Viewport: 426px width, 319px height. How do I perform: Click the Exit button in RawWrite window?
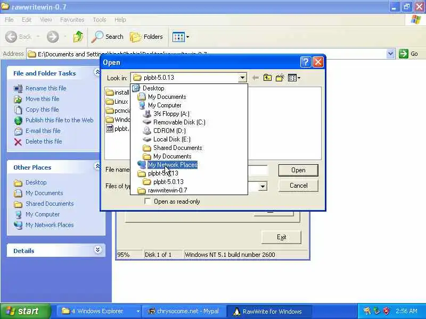coord(281,237)
